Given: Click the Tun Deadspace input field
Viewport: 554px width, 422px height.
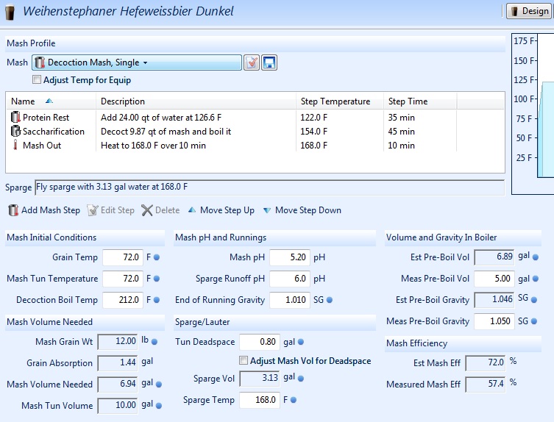Looking at the screenshot, I should (x=260, y=342).
